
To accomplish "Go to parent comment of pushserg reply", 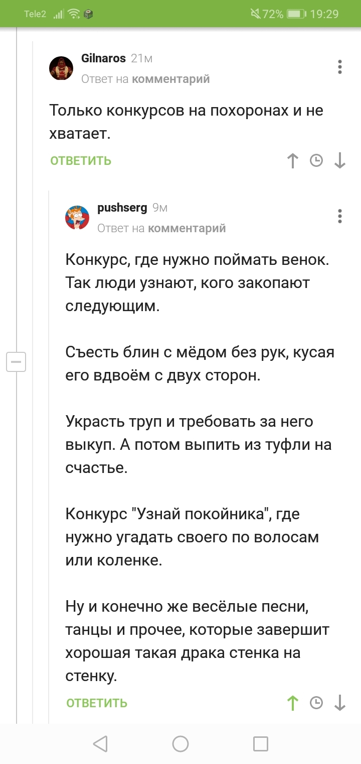I will tap(187, 228).
